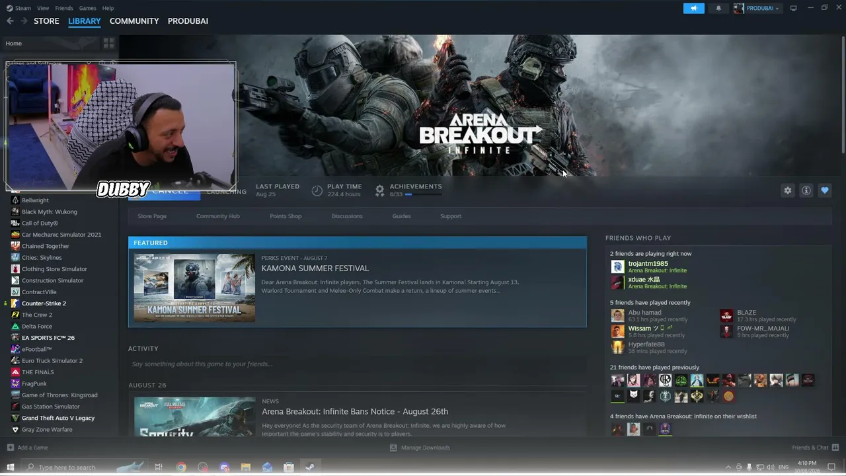The height and width of the screenshot is (476, 846).
Task: Click the play time clock icon
Action: (x=317, y=190)
